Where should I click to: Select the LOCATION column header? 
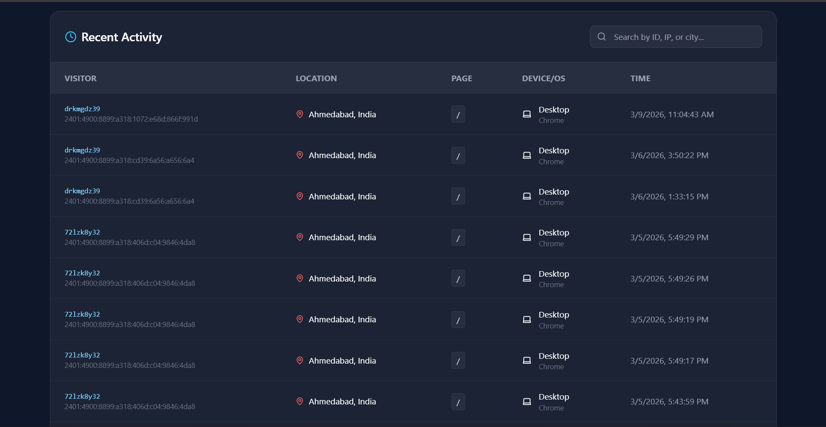(316, 78)
